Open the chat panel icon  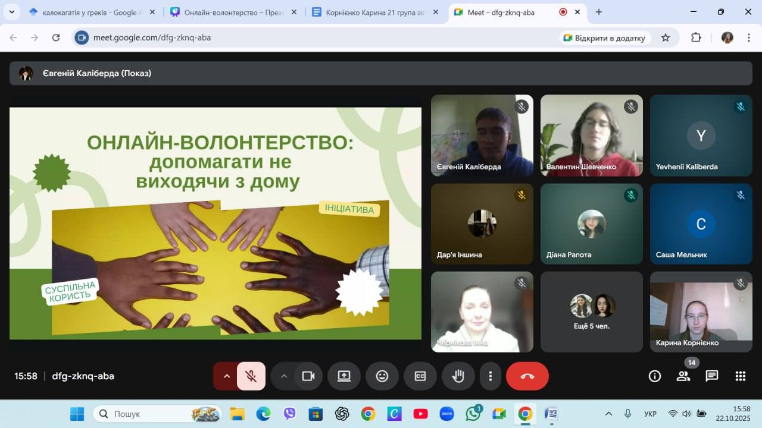click(x=712, y=376)
